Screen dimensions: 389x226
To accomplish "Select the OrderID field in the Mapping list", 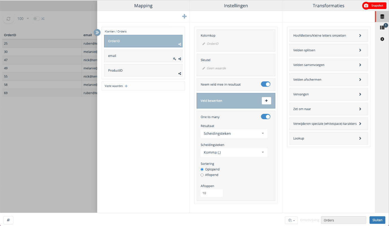I will pyautogui.click(x=143, y=41).
